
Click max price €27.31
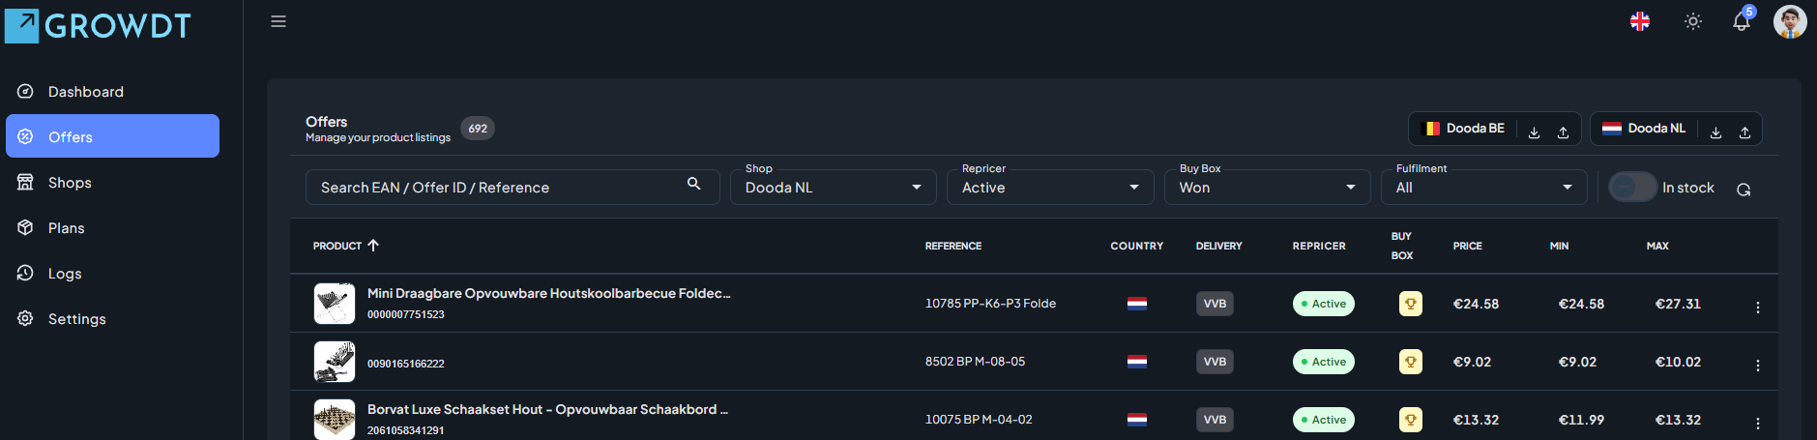(x=1678, y=304)
